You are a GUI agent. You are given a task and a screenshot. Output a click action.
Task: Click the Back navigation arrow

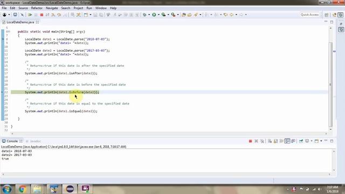click(231, 15)
